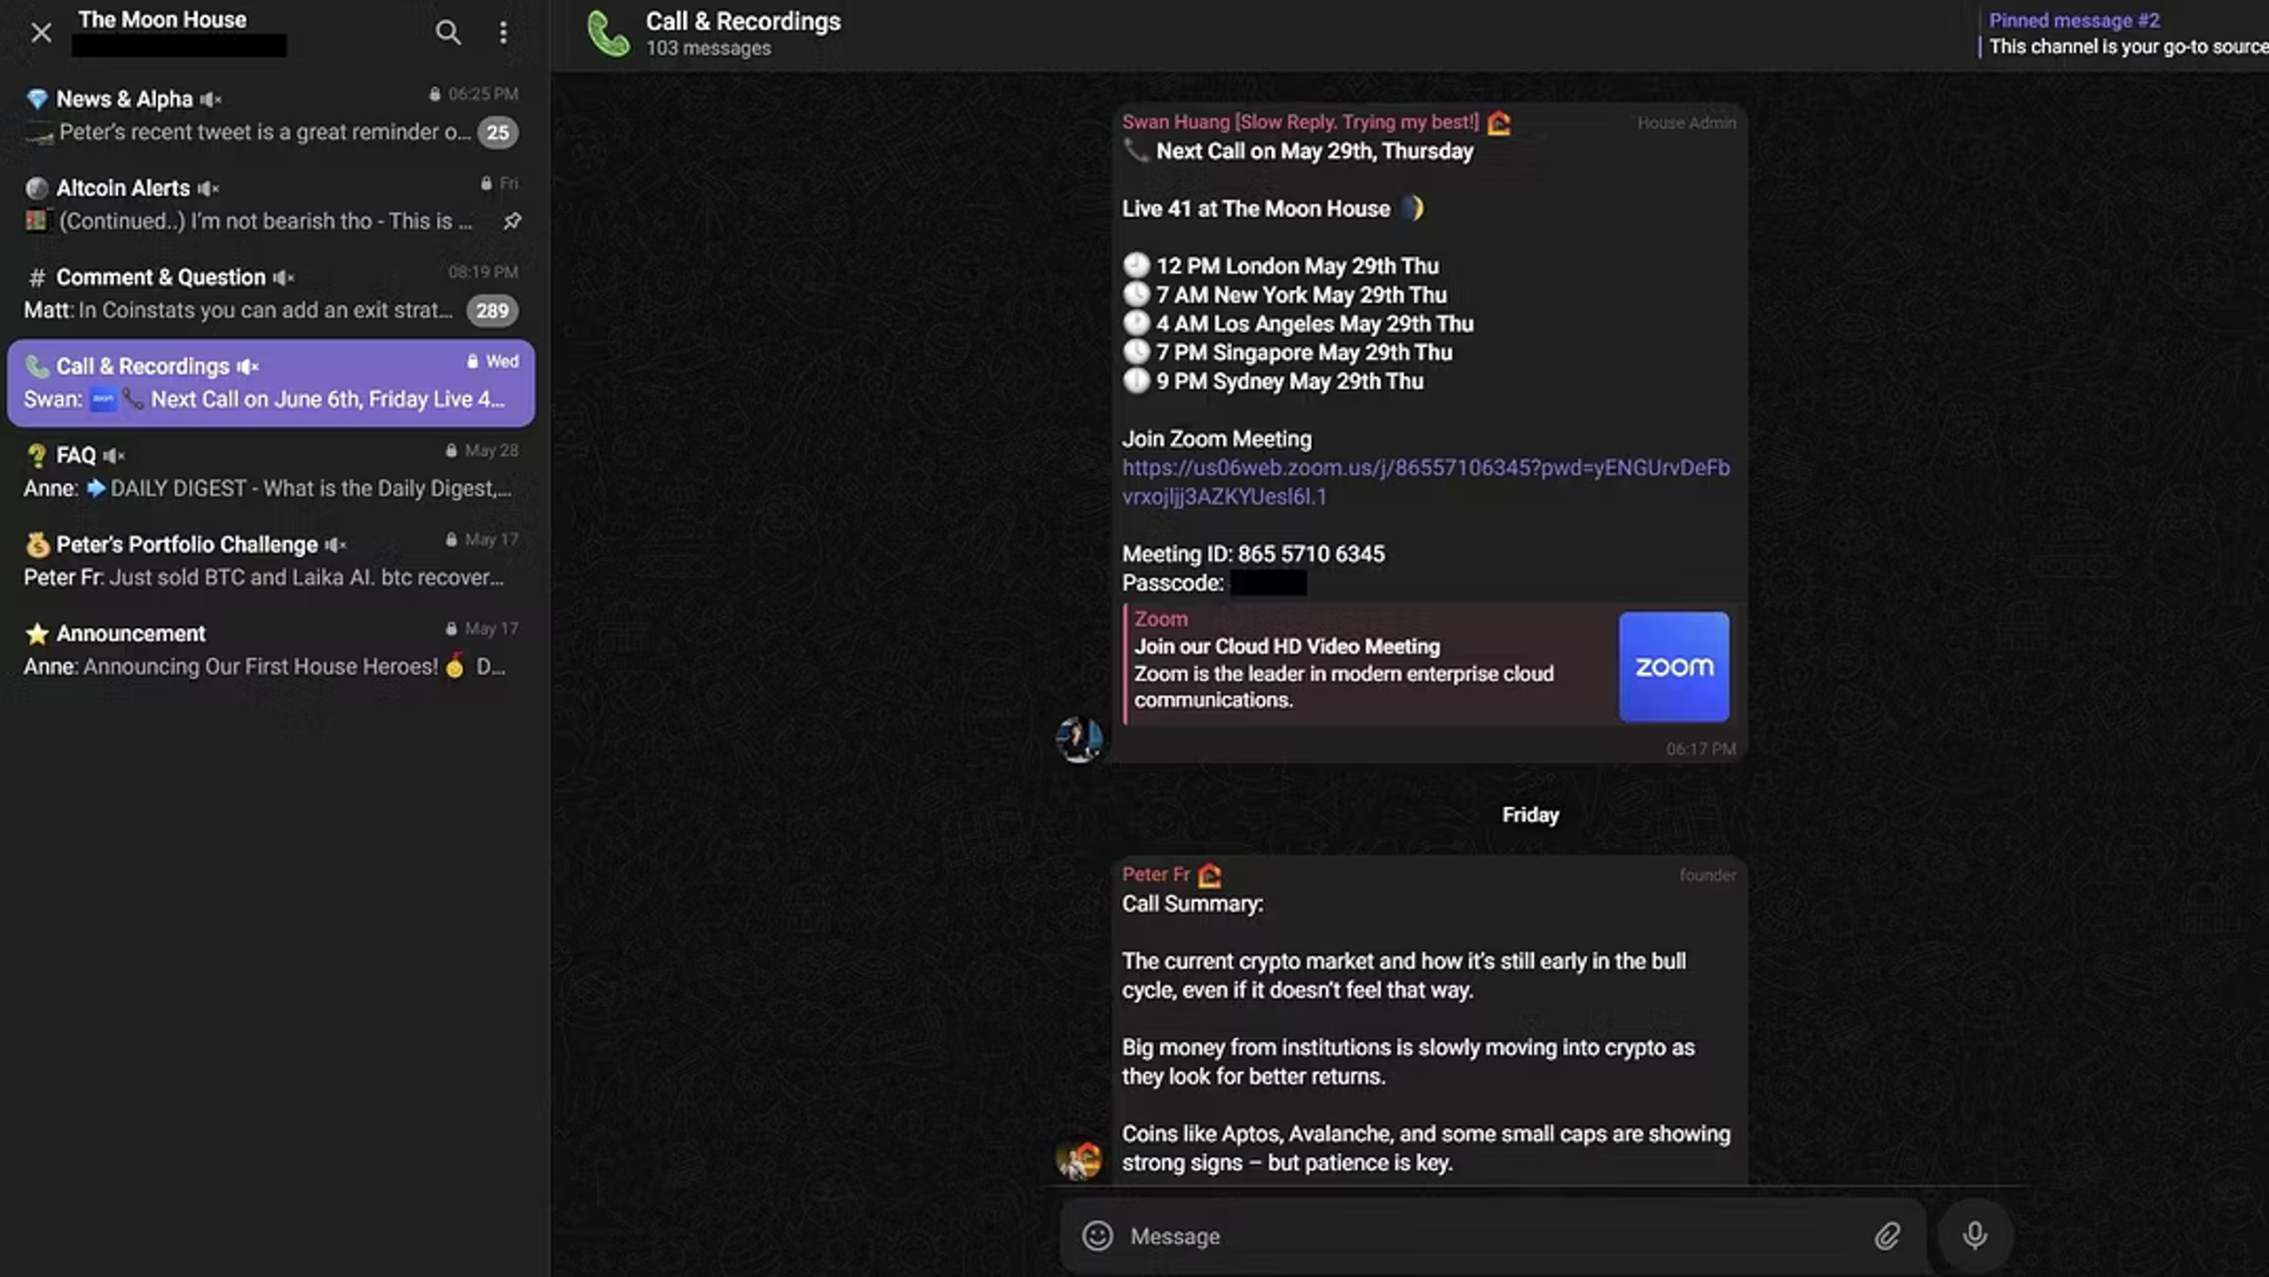Click the Friday date separator

point(1530,815)
